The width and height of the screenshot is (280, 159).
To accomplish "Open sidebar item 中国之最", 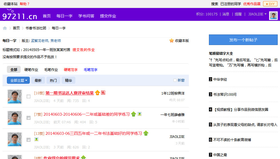I will [x=220, y=155].
